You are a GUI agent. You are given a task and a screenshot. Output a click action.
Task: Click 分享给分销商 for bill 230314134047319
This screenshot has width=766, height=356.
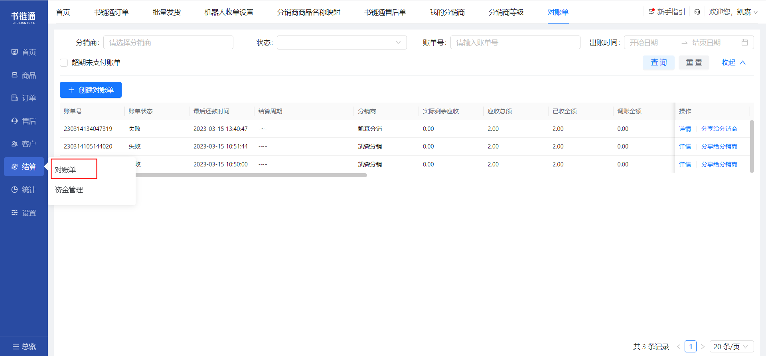click(719, 129)
